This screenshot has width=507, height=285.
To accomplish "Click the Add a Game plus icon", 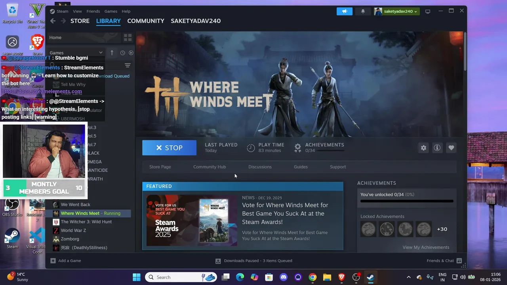I will (53, 260).
